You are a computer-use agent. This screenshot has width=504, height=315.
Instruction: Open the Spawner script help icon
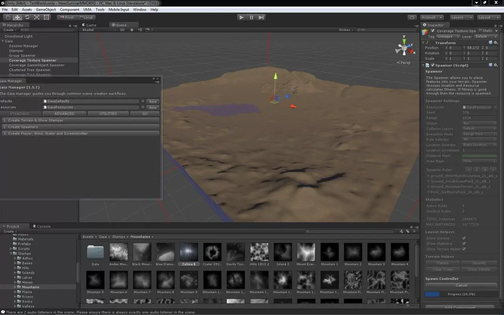(x=491, y=65)
